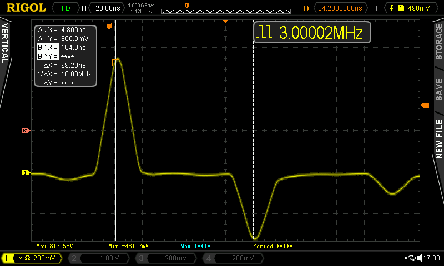
Task: Click the USB connection icon
Action: (410, 258)
